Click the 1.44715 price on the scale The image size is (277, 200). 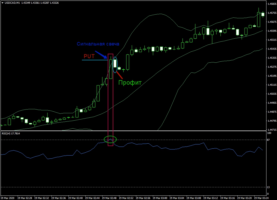click(272, 130)
